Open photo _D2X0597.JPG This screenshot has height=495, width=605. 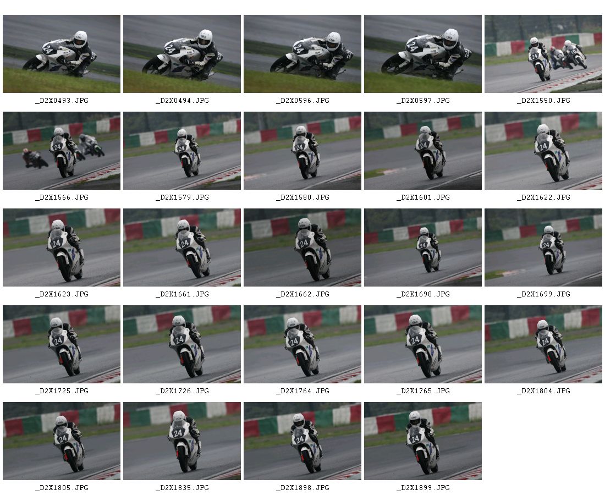423,54
